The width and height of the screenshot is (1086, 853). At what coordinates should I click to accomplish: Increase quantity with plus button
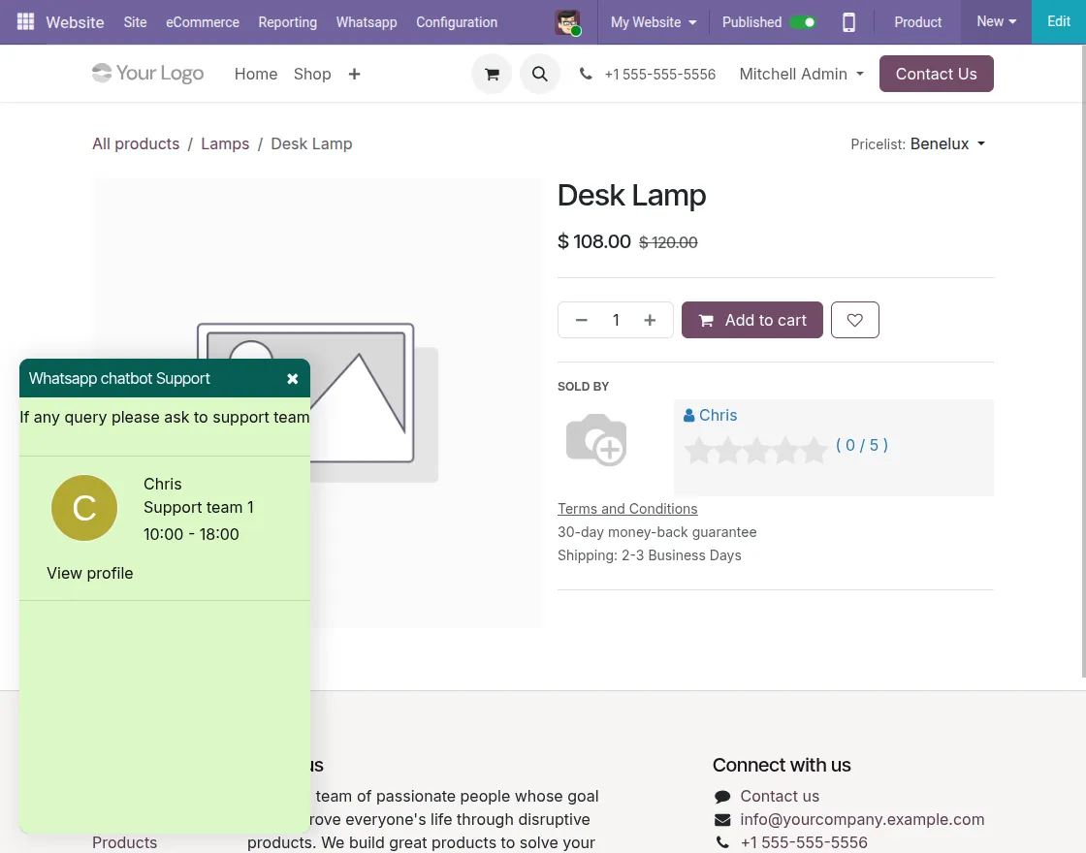(x=650, y=320)
